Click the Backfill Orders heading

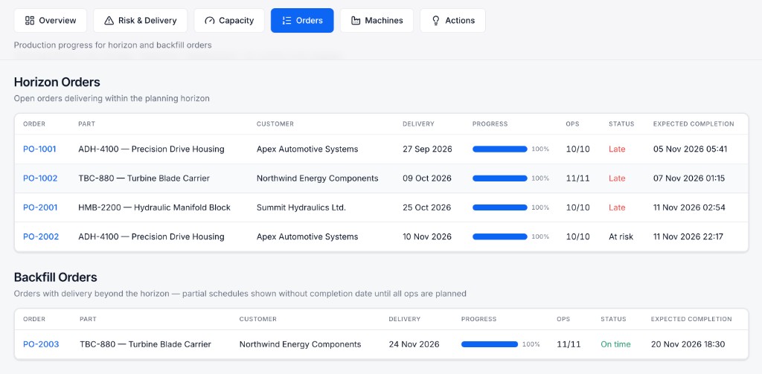pos(55,277)
